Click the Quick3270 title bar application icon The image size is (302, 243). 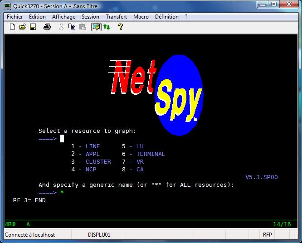(x=7, y=6)
